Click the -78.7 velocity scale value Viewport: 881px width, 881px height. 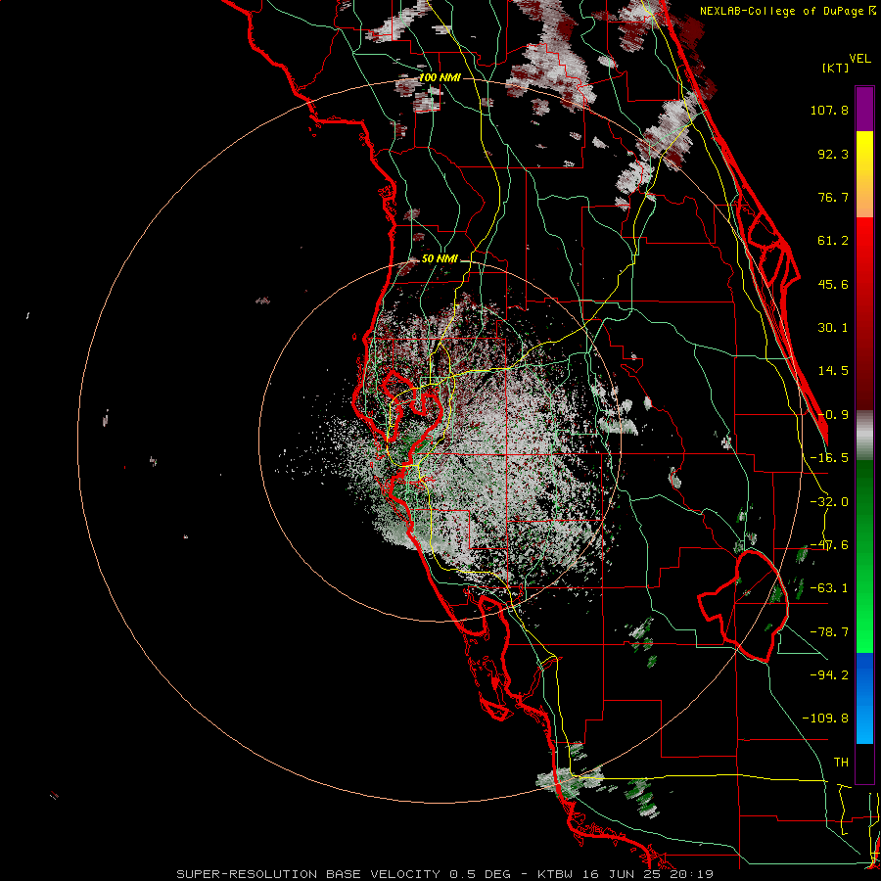829,632
